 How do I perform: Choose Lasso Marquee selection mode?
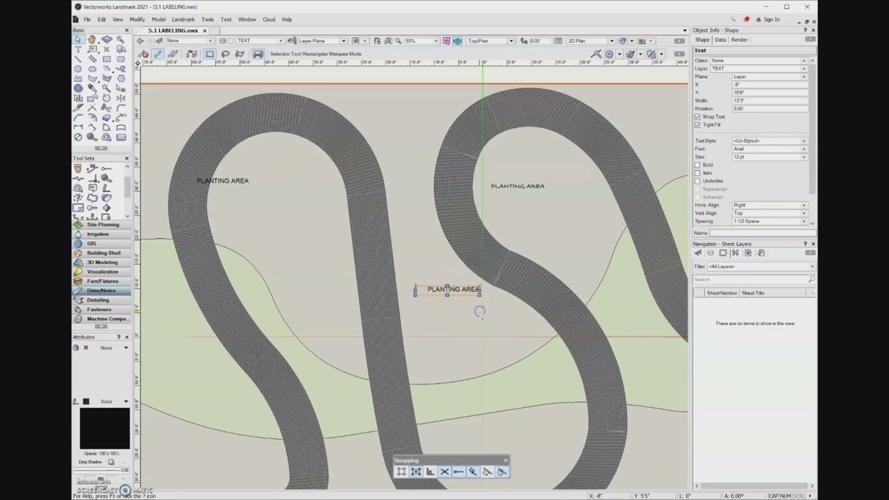pos(225,53)
